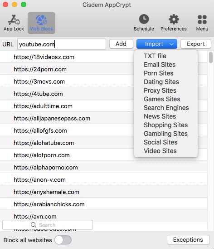The height and width of the screenshot is (249, 214).
Task: Open Preferences gear icon
Action: (x=174, y=19)
